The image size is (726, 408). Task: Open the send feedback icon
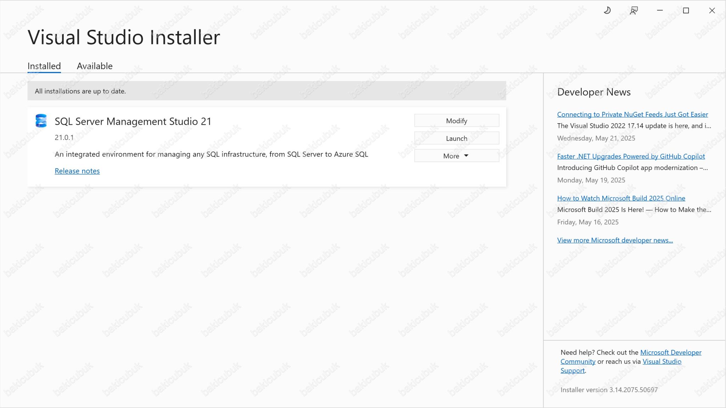coord(633,10)
